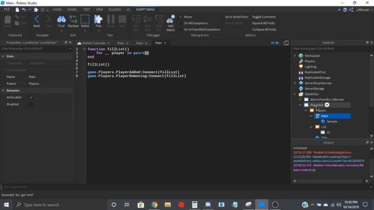Screen dimensions: 374x210
Task: Open Calculator from the taskbar
Action: 195,205
